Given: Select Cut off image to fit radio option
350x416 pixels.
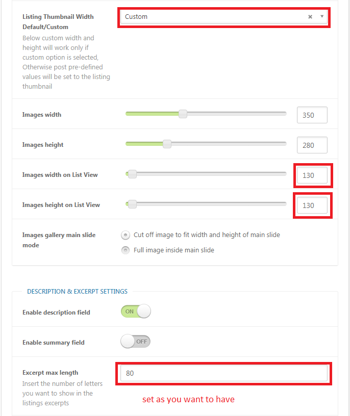Looking at the screenshot, I should coord(126,235).
